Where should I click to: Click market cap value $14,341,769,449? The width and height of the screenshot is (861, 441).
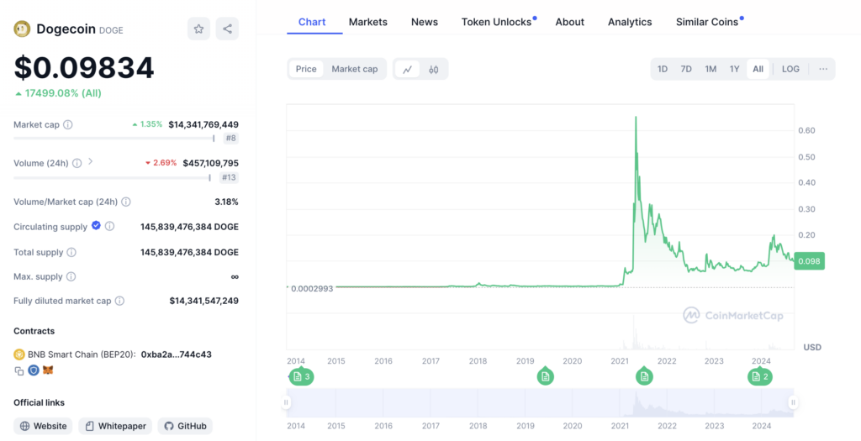[x=203, y=124]
